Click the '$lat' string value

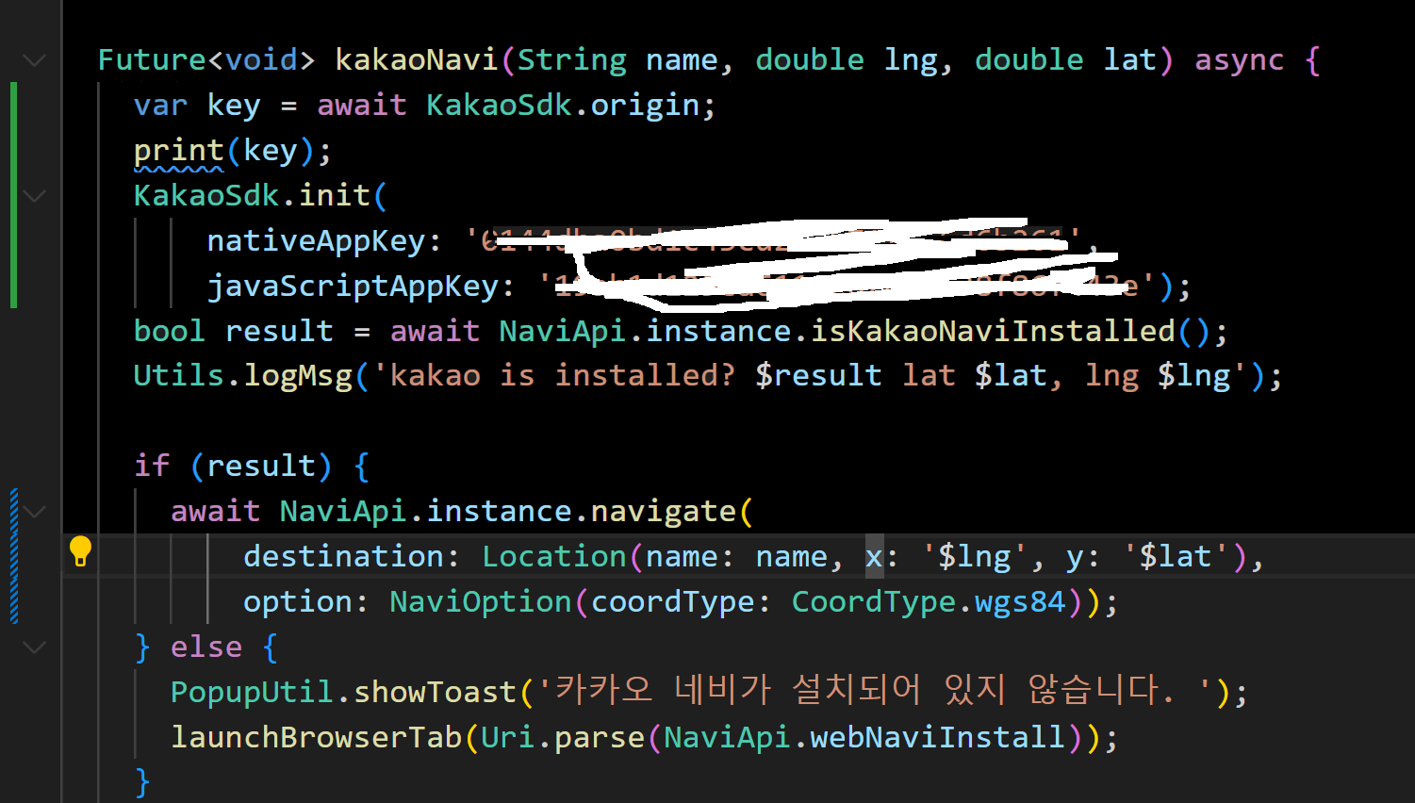1176,556
